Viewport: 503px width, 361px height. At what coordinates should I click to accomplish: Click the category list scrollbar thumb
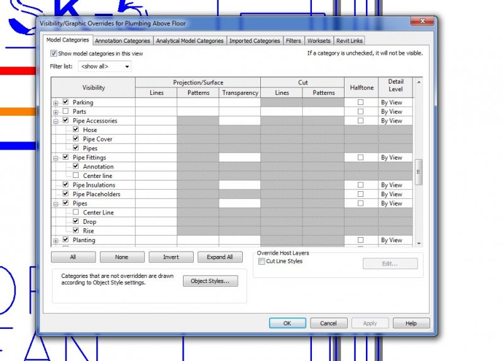(418, 172)
